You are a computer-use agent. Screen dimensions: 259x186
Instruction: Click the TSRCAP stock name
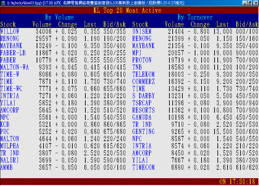(x=142, y=103)
